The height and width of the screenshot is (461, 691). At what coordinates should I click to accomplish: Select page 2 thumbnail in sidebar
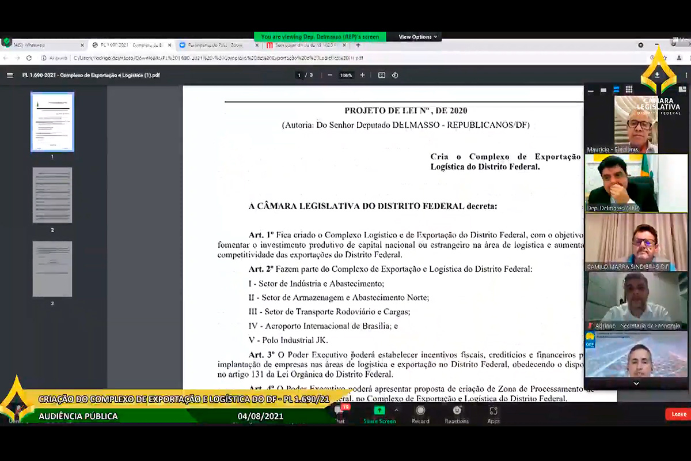(x=52, y=195)
